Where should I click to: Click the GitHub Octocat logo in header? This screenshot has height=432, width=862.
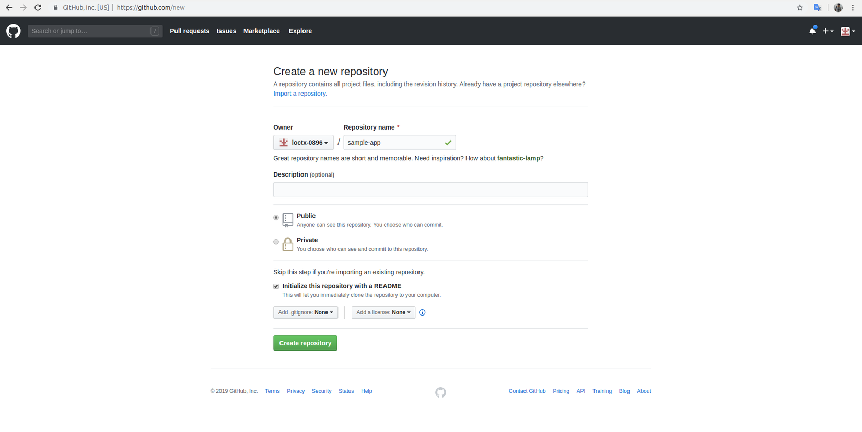(14, 31)
